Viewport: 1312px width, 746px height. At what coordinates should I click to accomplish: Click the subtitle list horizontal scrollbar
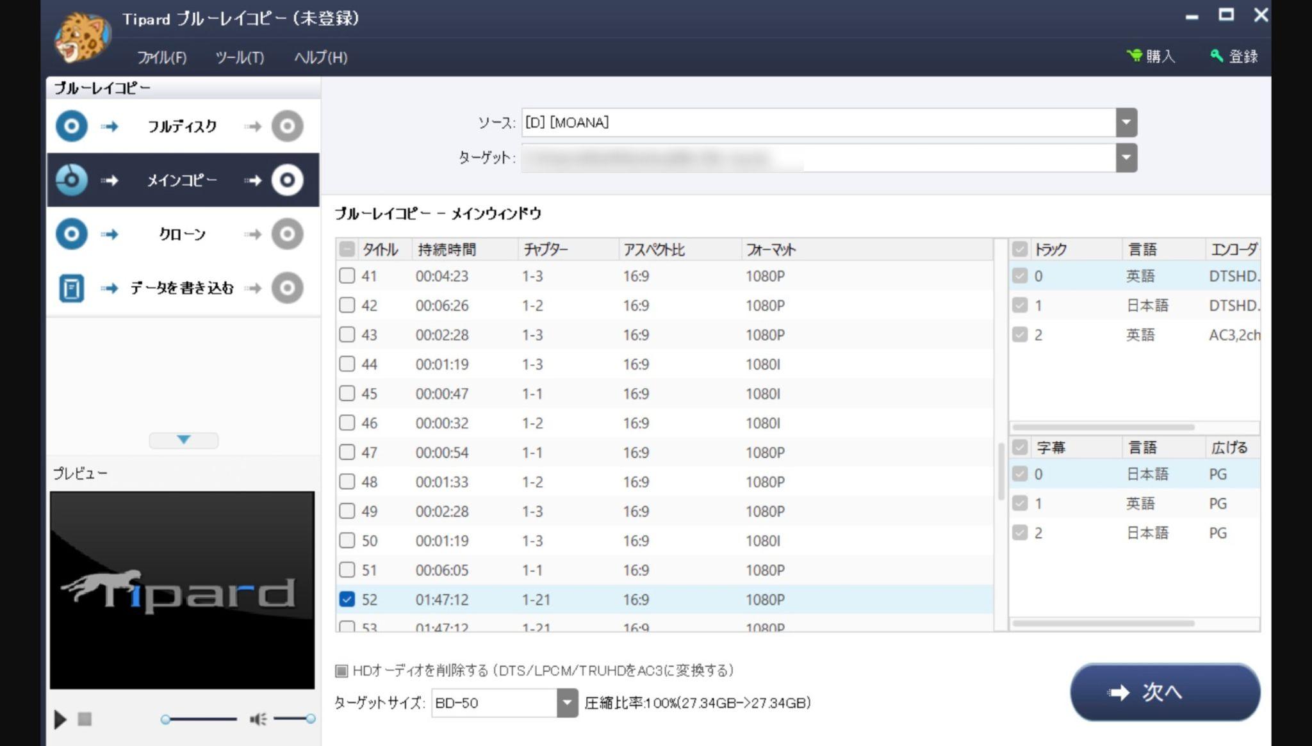pyautogui.click(x=1103, y=623)
